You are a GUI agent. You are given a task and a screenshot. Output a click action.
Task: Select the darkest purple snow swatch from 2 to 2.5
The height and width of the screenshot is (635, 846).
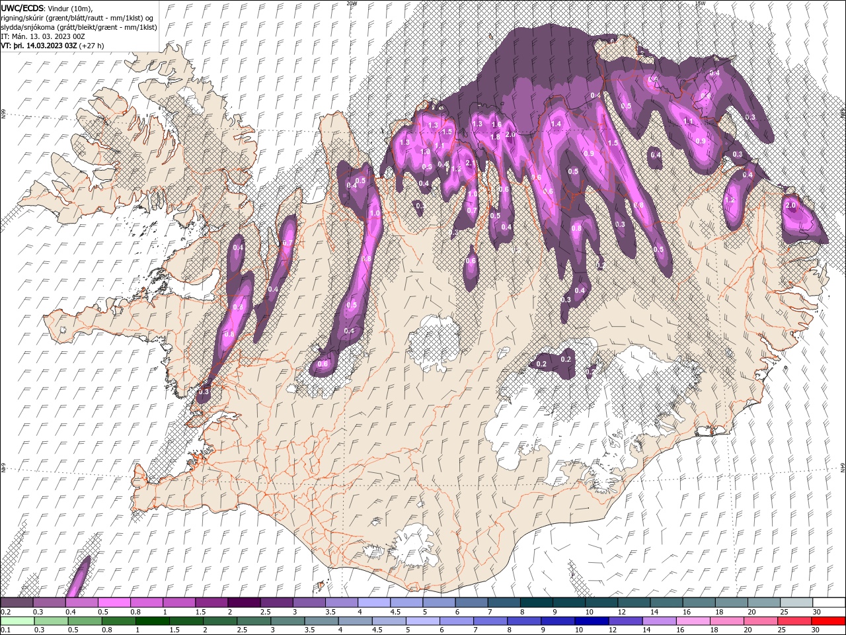244,603
